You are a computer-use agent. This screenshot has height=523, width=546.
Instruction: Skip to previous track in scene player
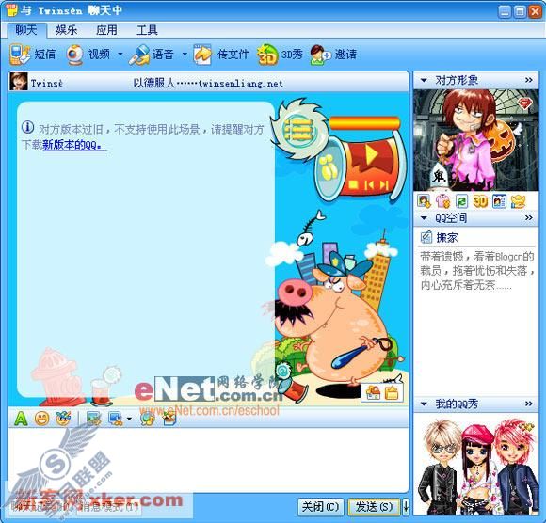[x=369, y=184]
